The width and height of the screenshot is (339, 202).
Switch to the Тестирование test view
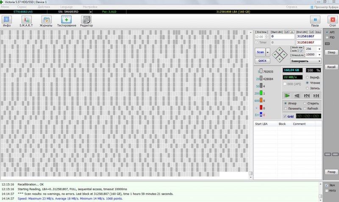point(67,21)
